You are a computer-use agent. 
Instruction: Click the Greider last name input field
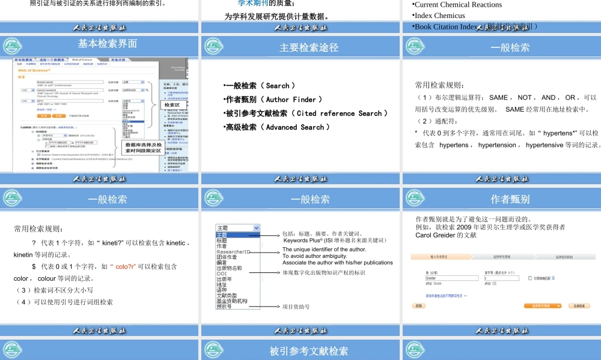(452, 278)
